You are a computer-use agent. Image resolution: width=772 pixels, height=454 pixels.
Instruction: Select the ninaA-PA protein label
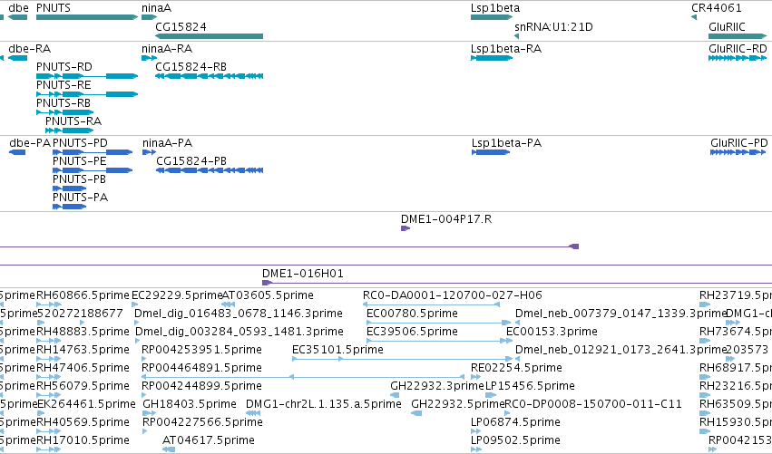tap(168, 143)
